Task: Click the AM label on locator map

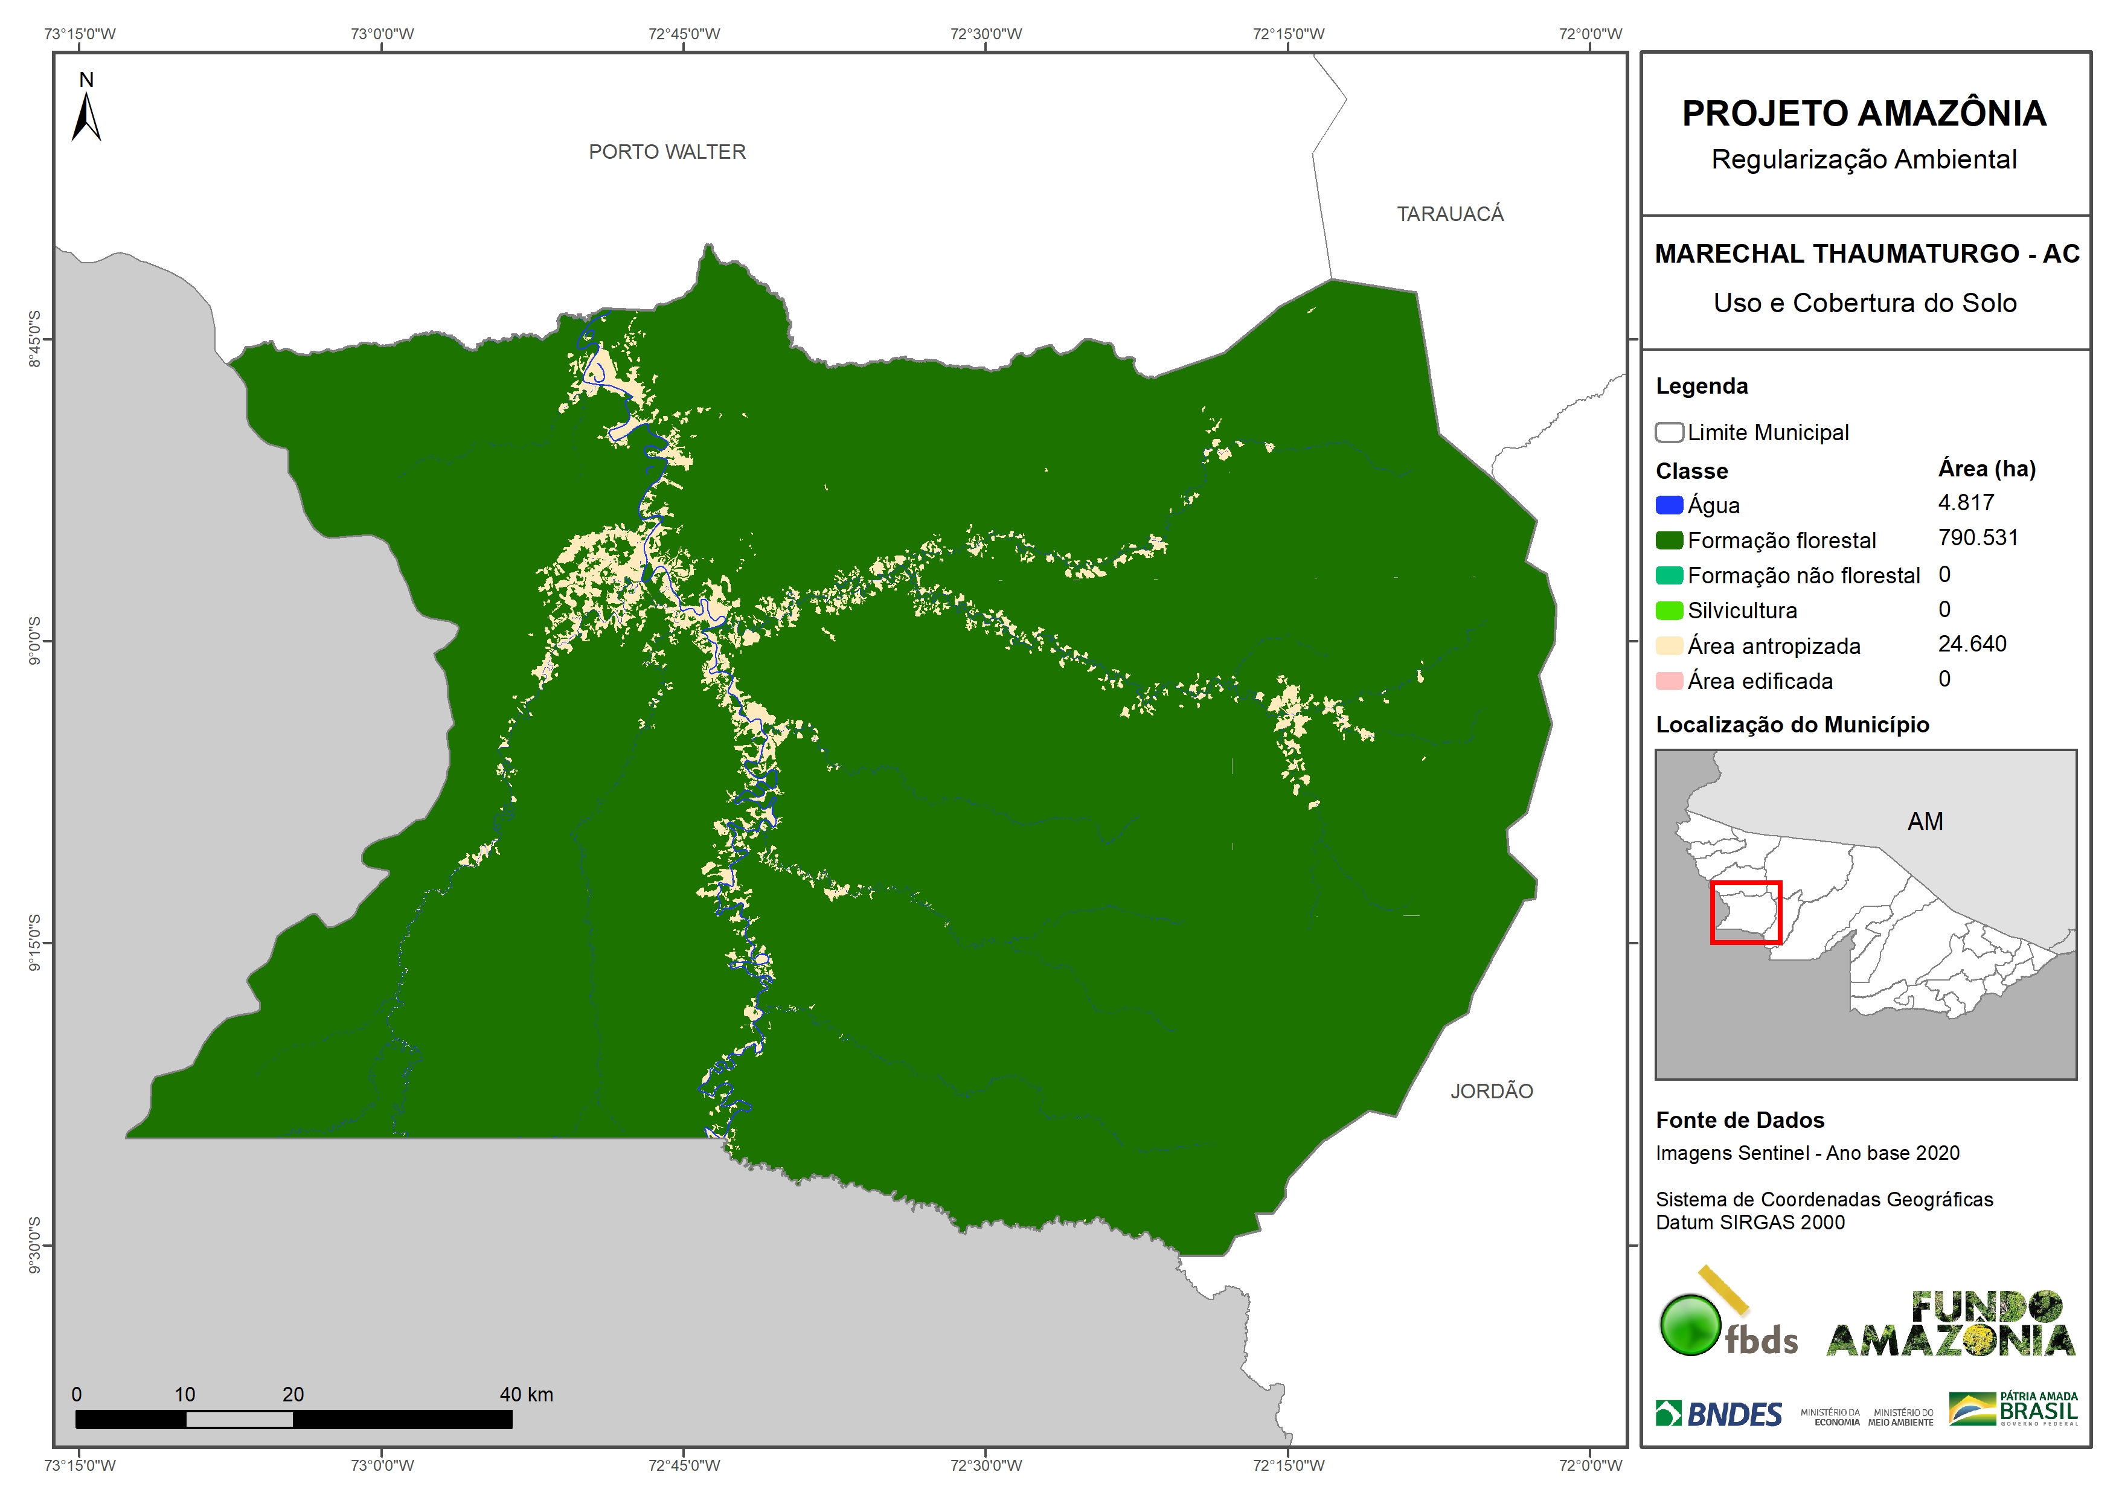Action: pos(1925,821)
